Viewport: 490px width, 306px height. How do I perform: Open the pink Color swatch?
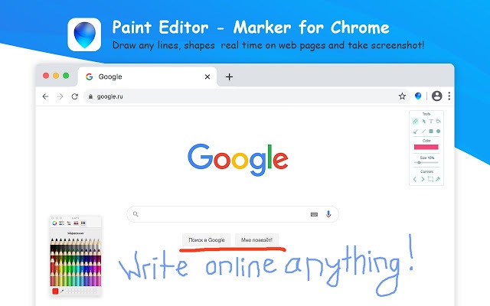pyautogui.click(x=426, y=147)
